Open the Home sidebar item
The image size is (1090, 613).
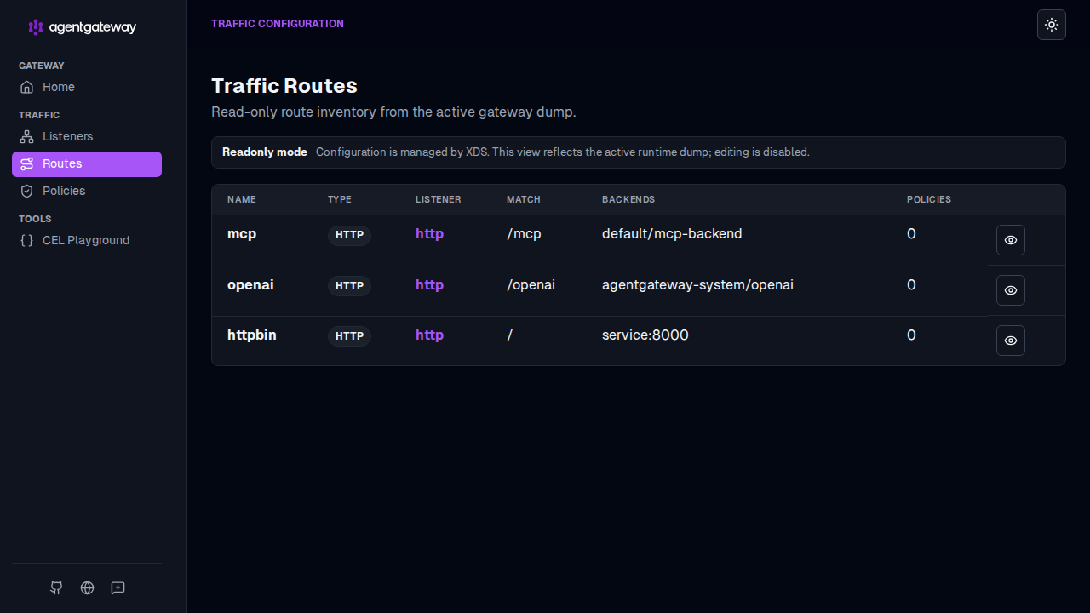click(x=87, y=87)
